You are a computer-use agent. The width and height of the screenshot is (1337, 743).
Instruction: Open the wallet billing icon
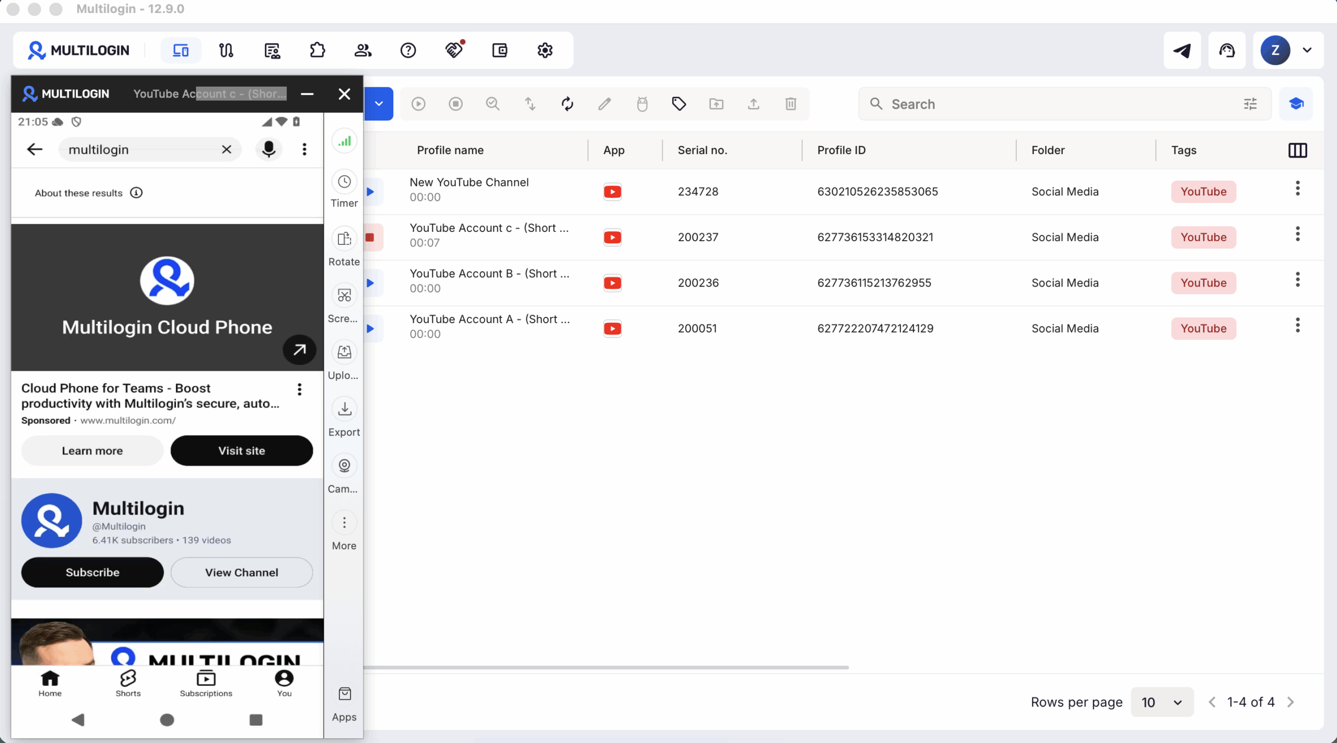[x=499, y=50]
